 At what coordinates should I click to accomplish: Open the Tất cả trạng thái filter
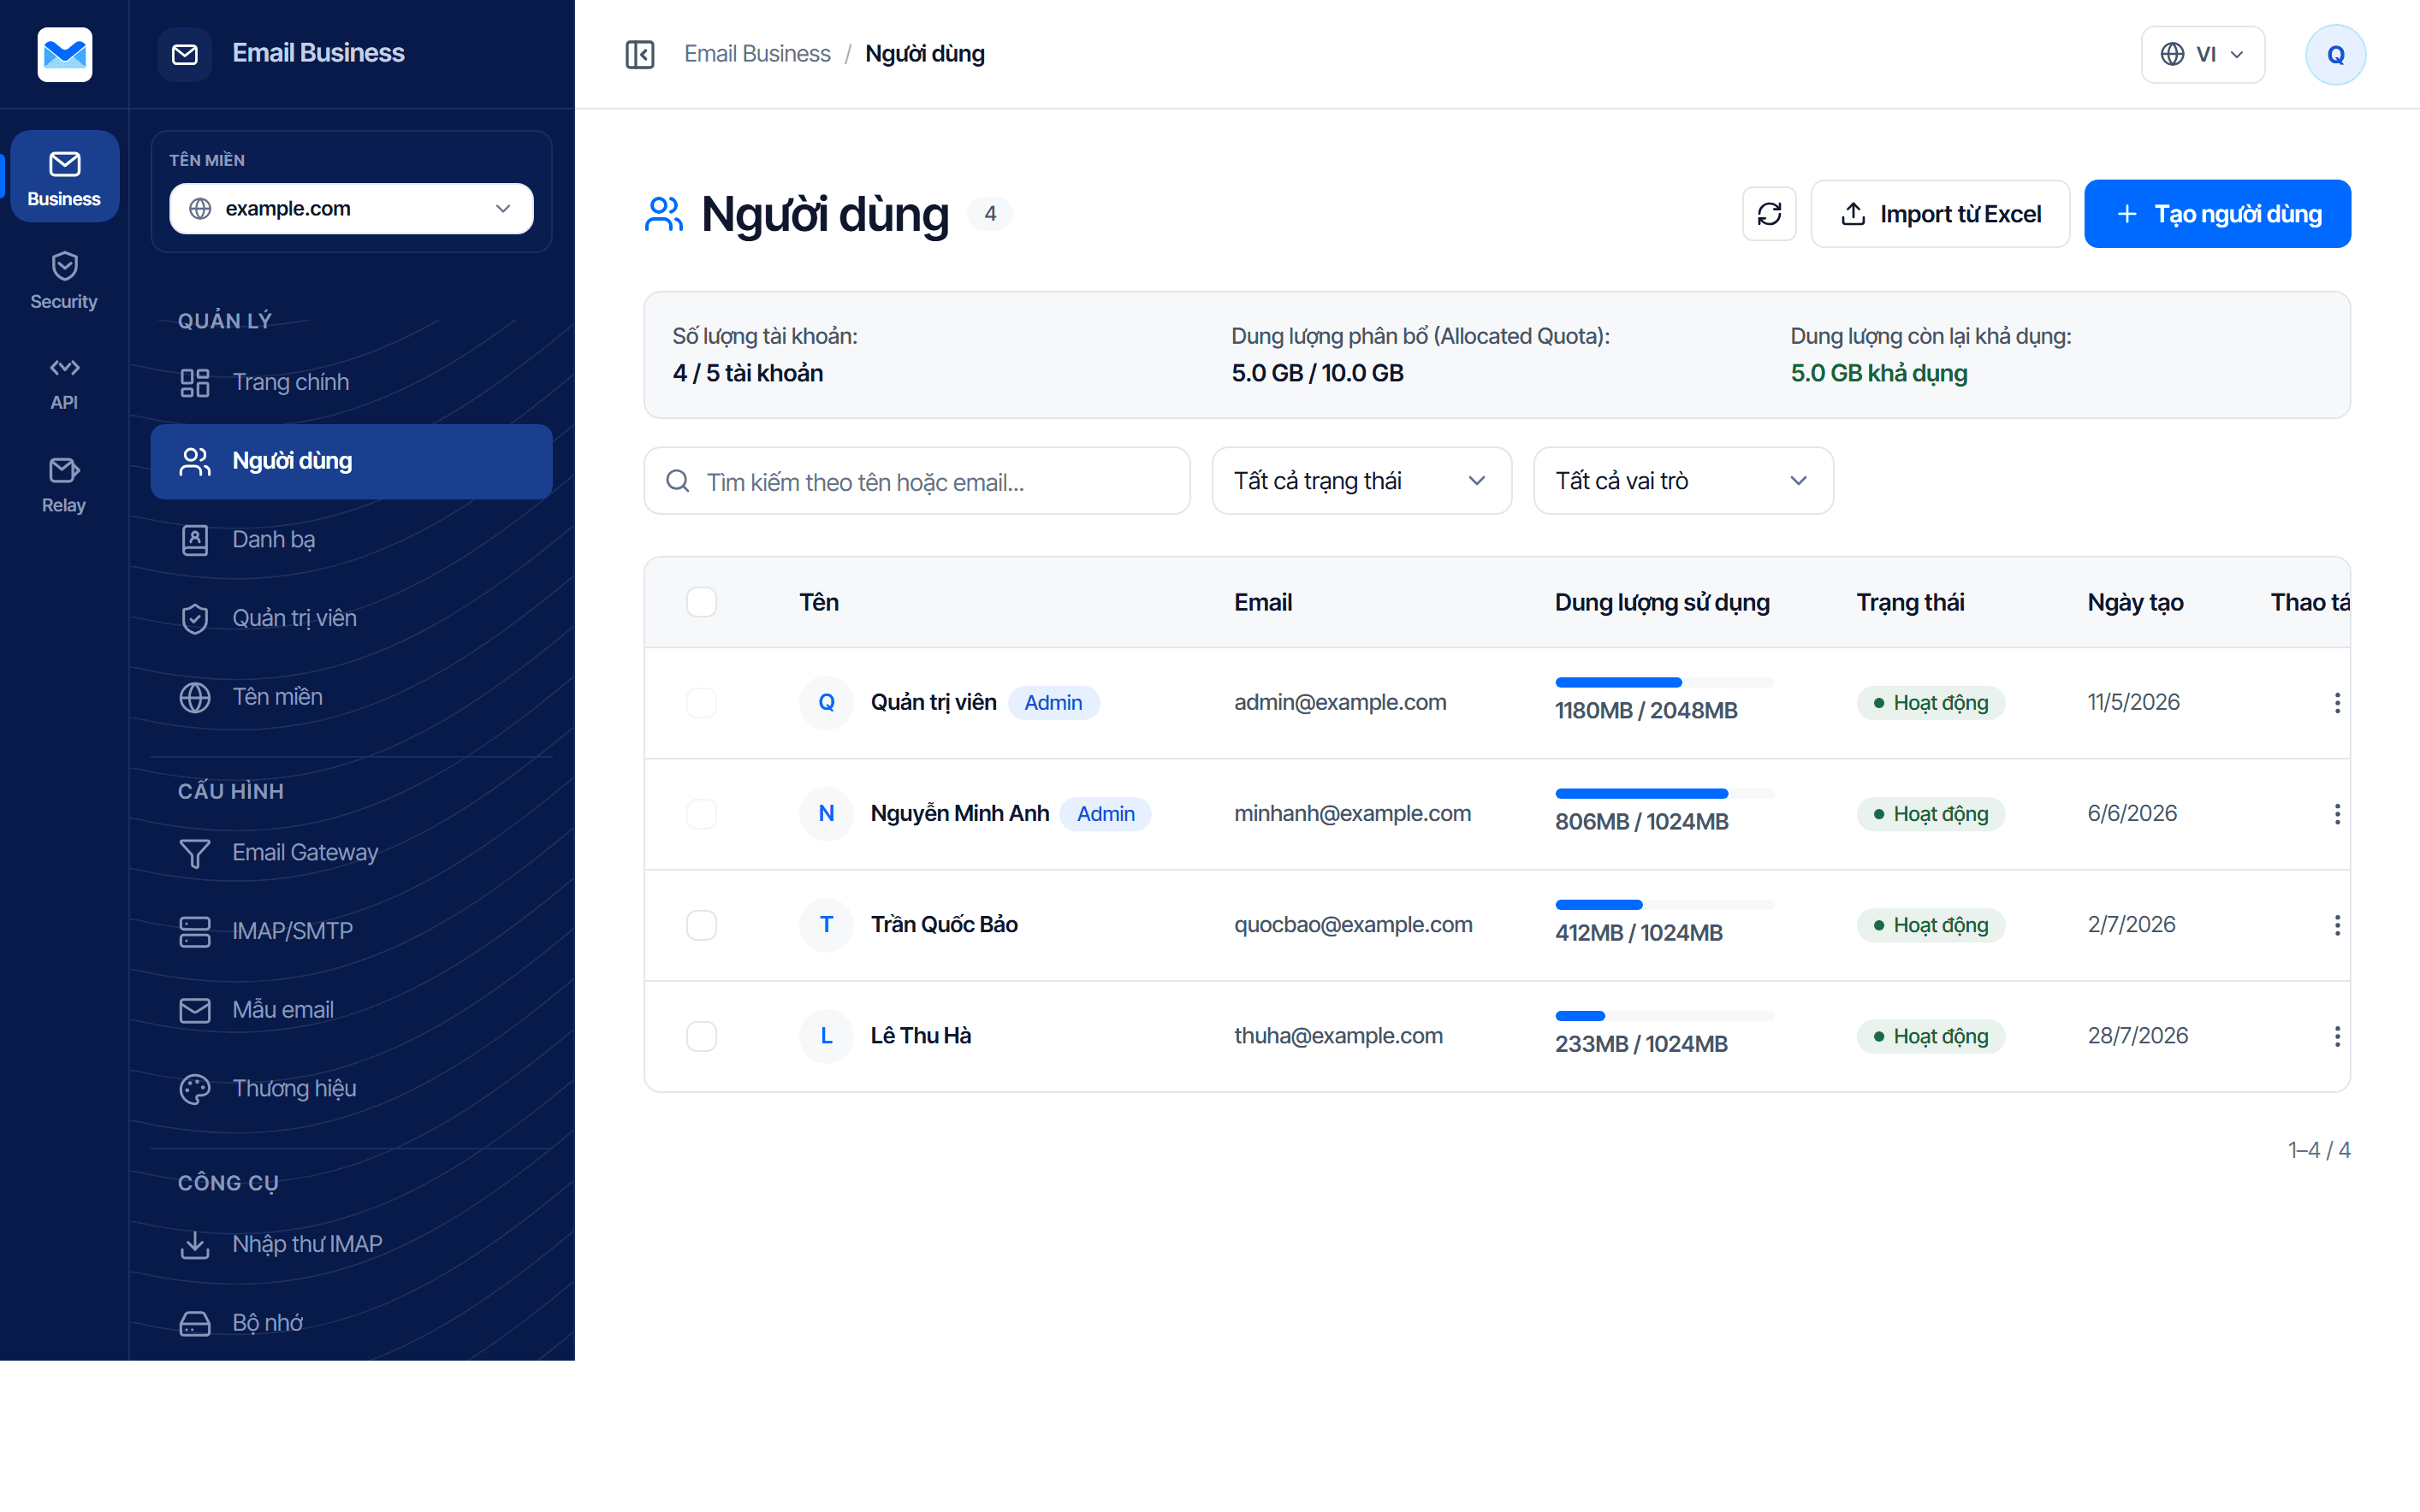[x=1361, y=481]
